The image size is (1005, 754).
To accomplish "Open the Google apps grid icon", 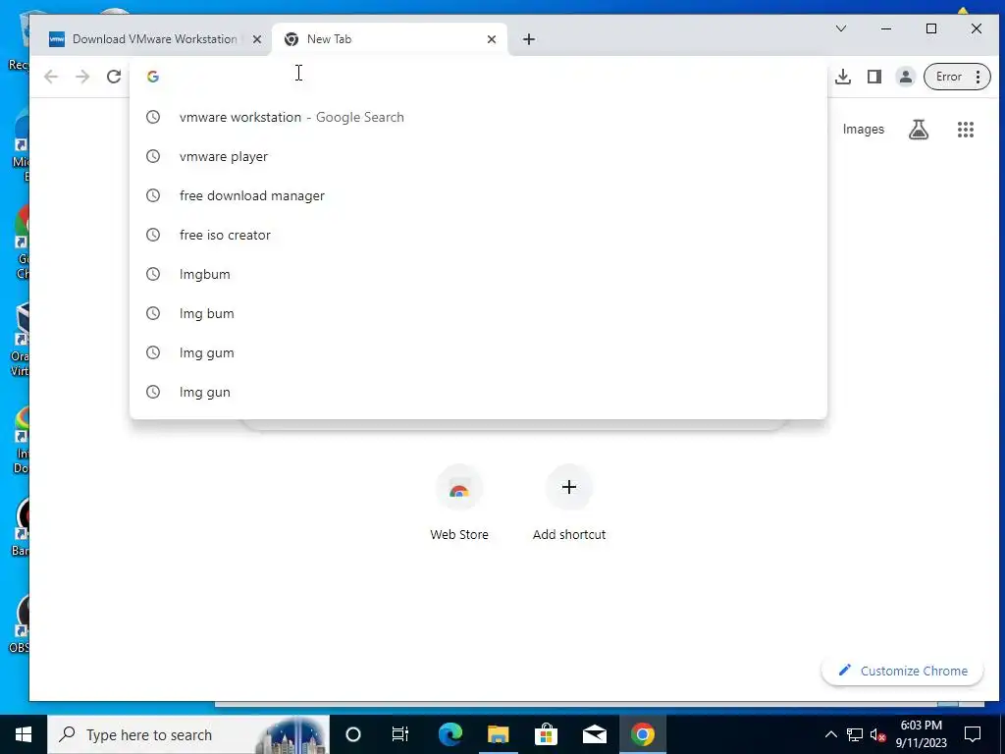I will coord(966,130).
